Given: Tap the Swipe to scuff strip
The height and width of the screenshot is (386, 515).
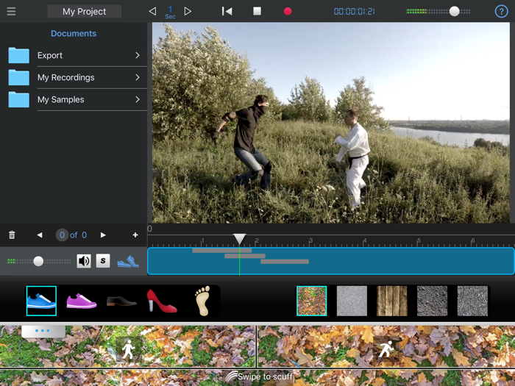Looking at the screenshot, I should click(x=257, y=377).
